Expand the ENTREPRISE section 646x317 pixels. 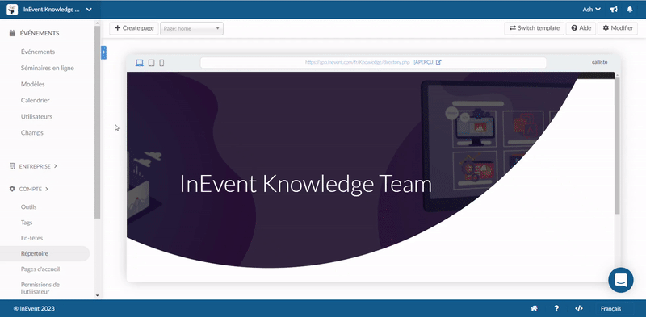(x=38, y=166)
